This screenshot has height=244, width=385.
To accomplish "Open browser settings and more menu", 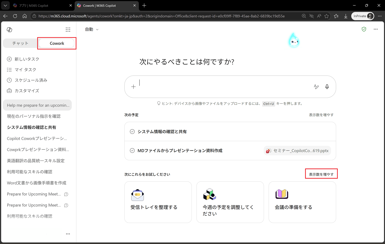I will tap(380, 16).
